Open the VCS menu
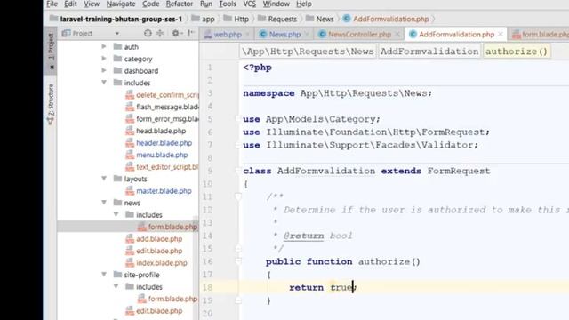The image size is (569, 320). tap(249, 4)
